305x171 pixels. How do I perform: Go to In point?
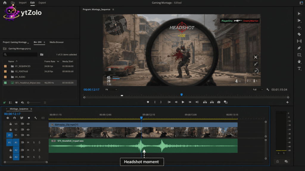coord(169,102)
